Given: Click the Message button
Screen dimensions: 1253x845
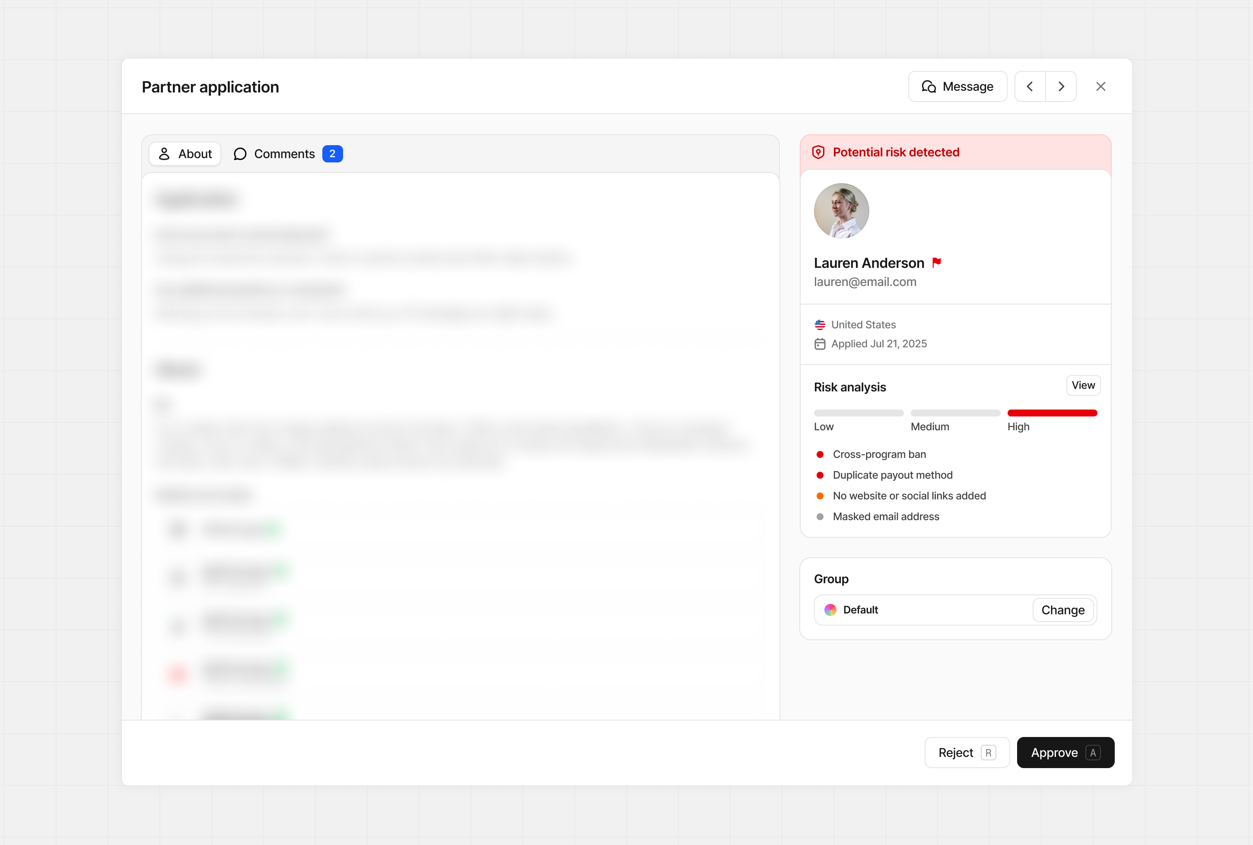Looking at the screenshot, I should point(957,87).
